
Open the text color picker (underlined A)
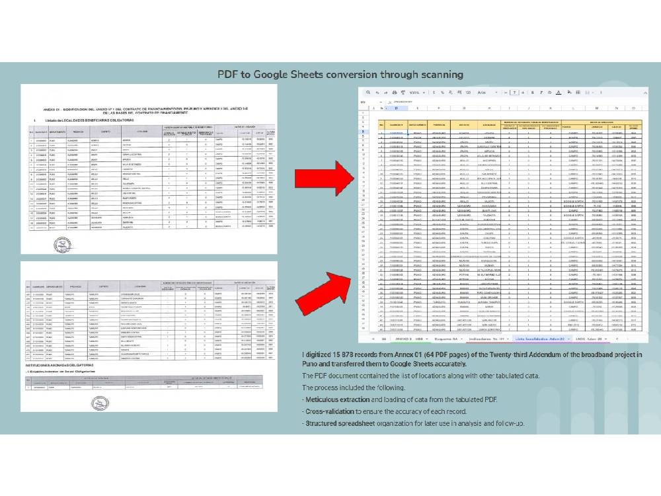pyautogui.click(x=558, y=93)
